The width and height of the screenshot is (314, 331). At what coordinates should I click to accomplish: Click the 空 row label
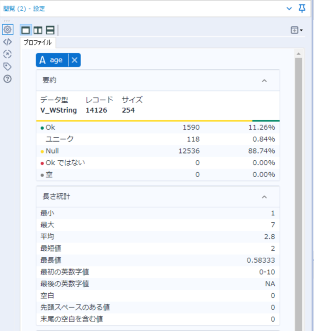(49, 175)
